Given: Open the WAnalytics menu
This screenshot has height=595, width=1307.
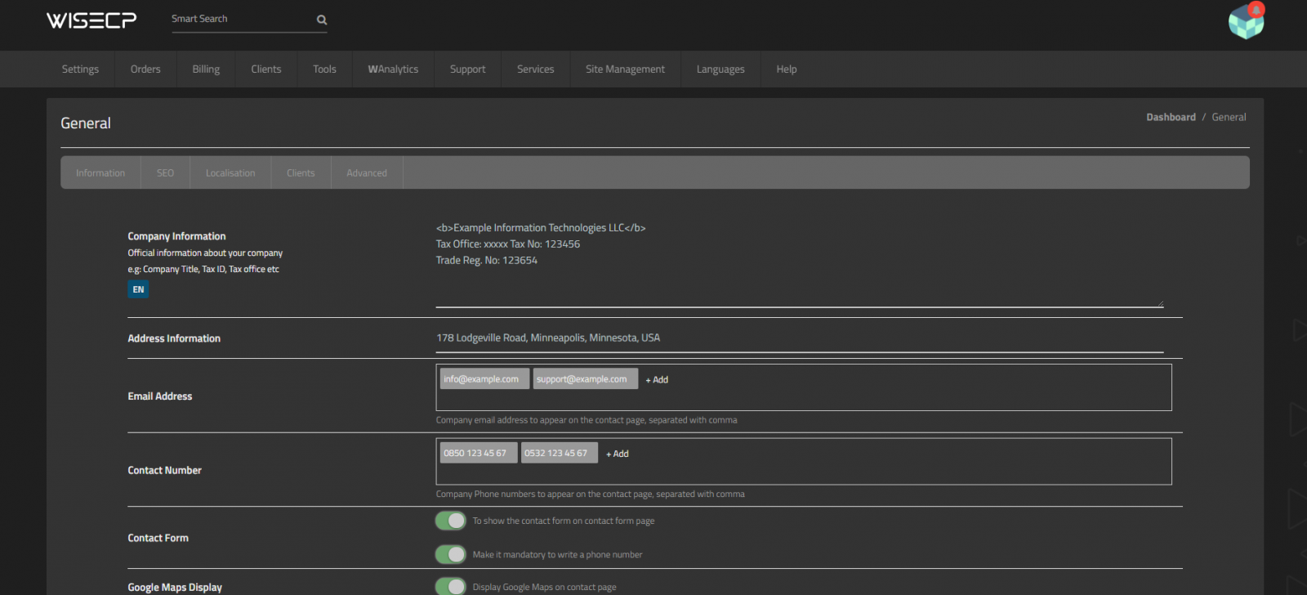Looking at the screenshot, I should pyautogui.click(x=393, y=69).
